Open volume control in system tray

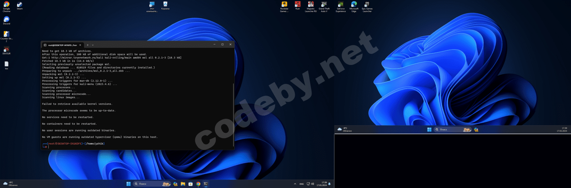(x=312, y=184)
